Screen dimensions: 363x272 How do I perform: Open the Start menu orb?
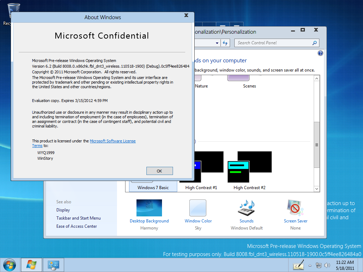pos(9,265)
